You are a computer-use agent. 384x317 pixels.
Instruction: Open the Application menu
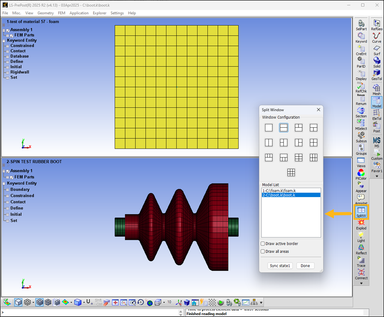coord(79,13)
